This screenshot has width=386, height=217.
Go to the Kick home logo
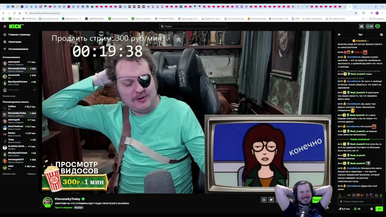17,27
